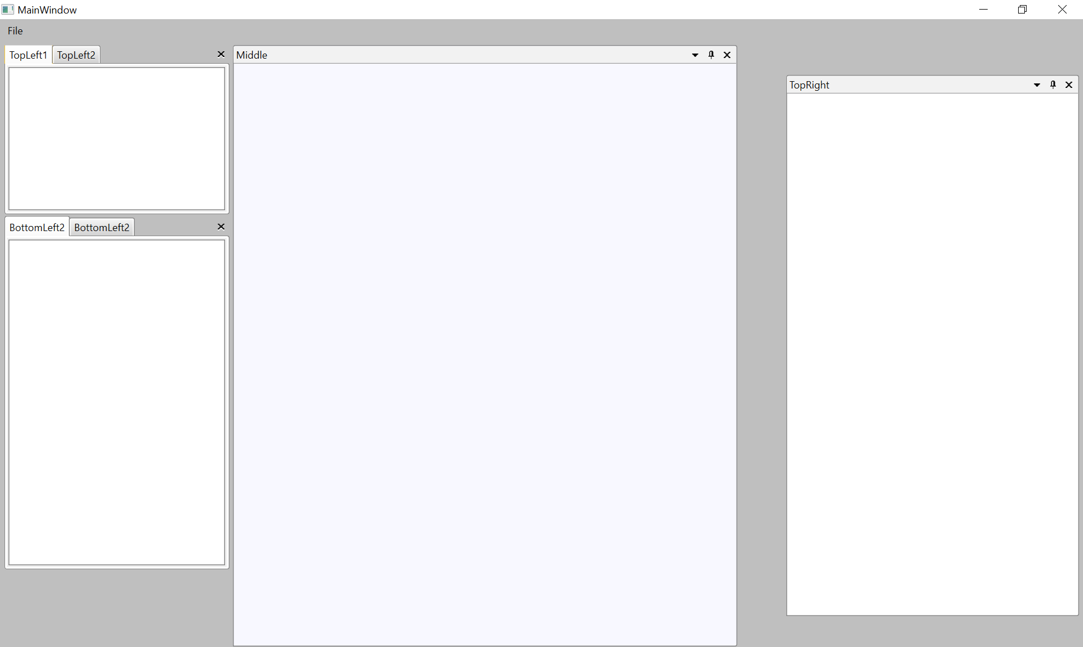Image resolution: width=1083 pixels, height=647 pixels.
Task: Toggle auto-hide on TopRight using pin icon
Action: coord(1053,85)
